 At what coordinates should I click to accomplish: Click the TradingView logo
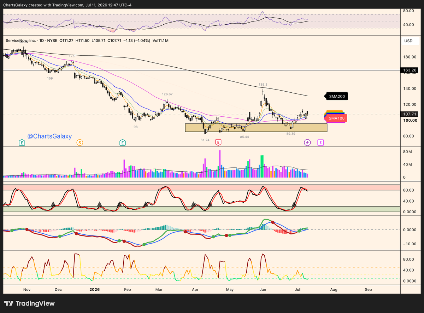click(x=29, y=303)
